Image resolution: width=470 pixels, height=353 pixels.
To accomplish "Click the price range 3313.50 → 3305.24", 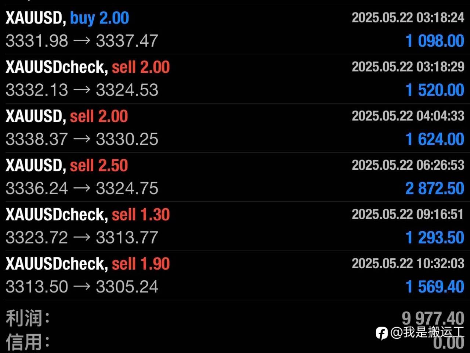I will point(82,287).
